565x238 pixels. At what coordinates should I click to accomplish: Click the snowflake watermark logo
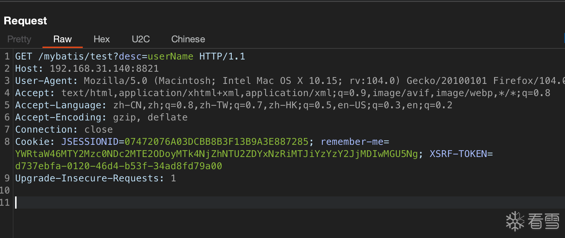click(515, 220)
